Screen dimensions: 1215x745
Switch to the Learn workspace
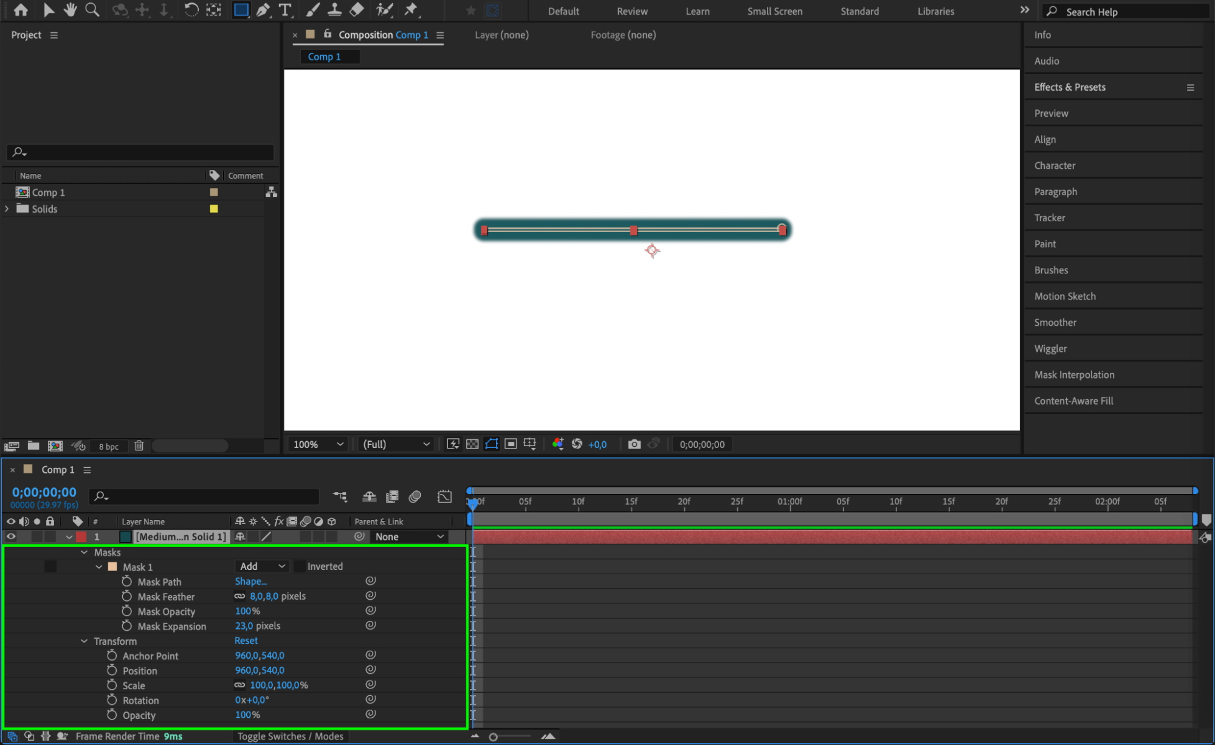[697, 11]
